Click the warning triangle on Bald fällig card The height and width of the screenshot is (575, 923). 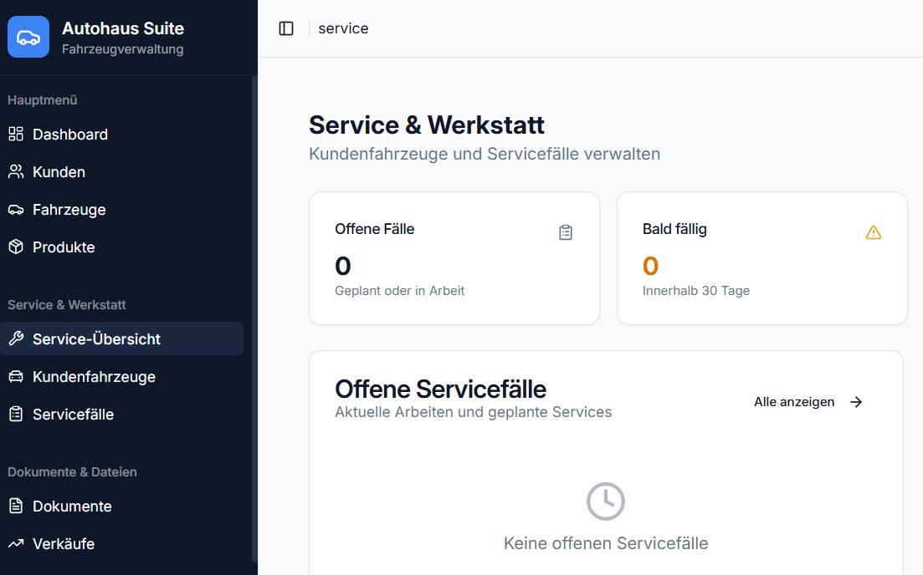coord(874,232)
